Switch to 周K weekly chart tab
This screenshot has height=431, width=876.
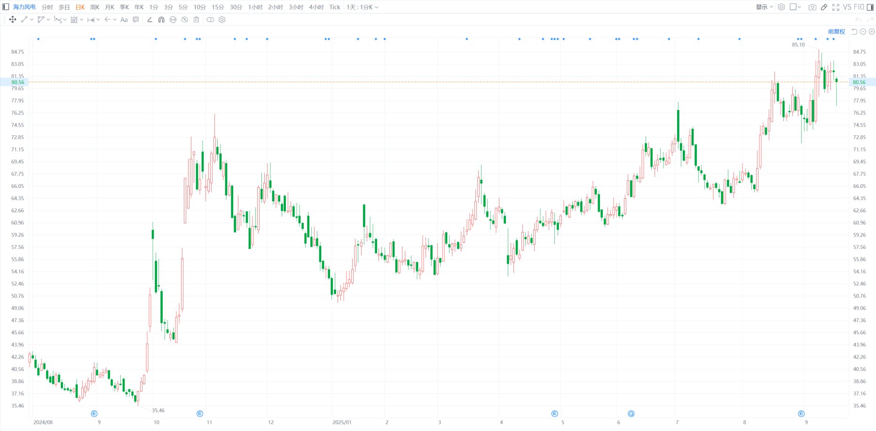pos(95,7)
